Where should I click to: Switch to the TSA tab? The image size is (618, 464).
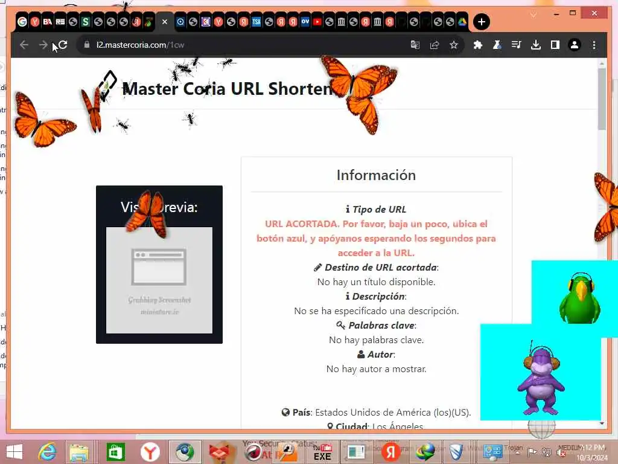tap(256, 22)
